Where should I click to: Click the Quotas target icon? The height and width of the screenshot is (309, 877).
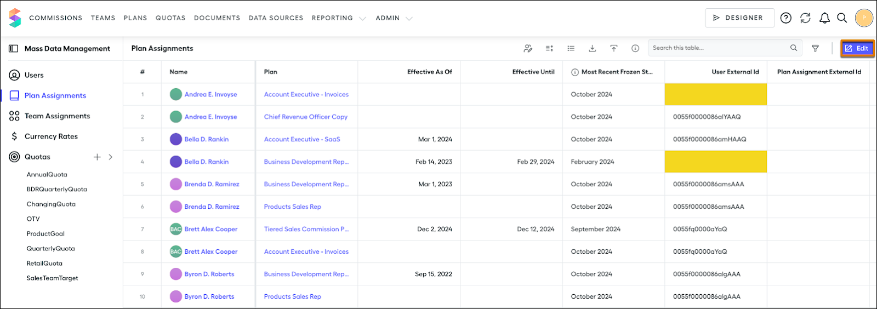click(14, 157)
